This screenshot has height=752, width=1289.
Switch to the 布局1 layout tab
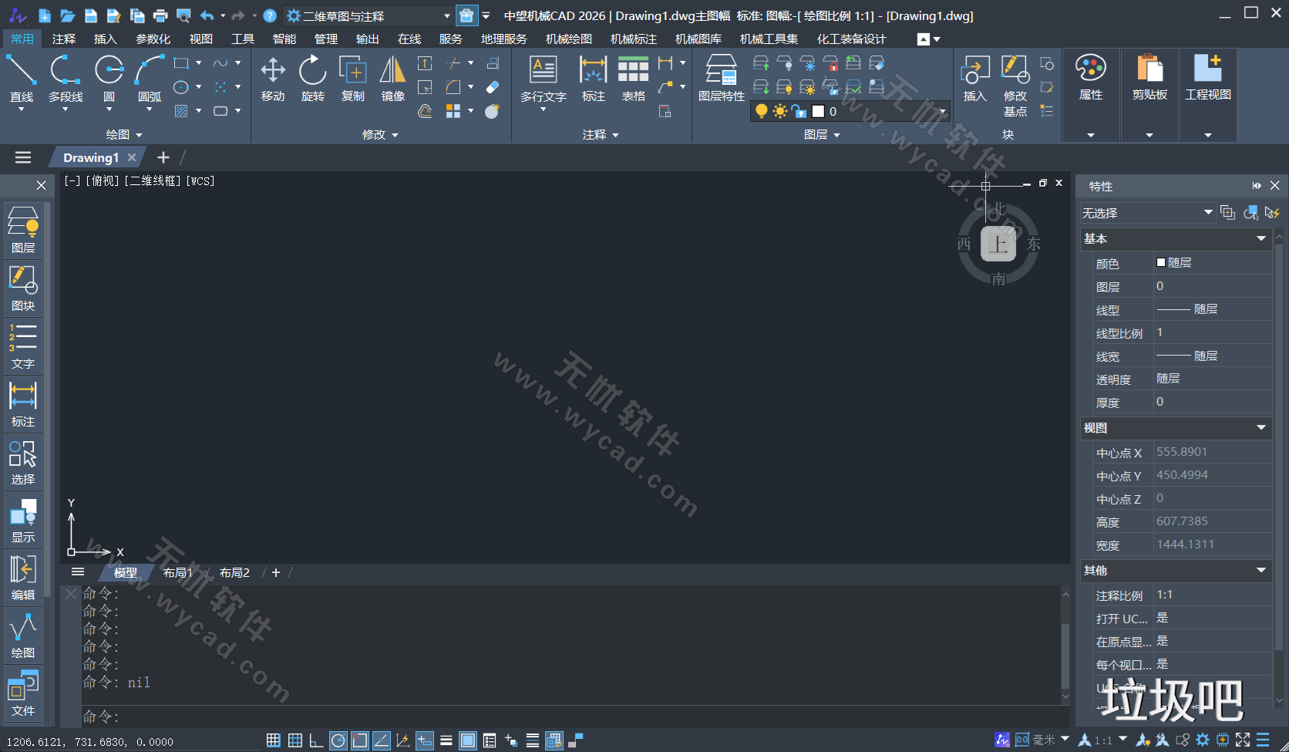coord(177,572)
